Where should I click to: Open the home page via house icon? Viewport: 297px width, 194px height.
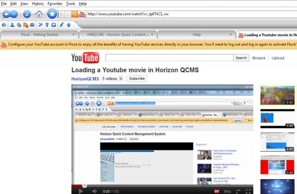(39, 14)
